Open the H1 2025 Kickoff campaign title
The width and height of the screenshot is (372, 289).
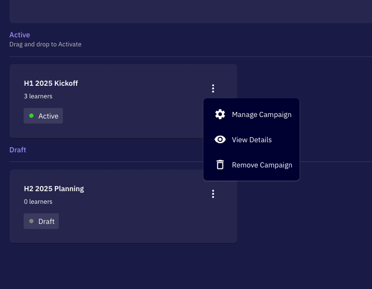pos(51,83)
